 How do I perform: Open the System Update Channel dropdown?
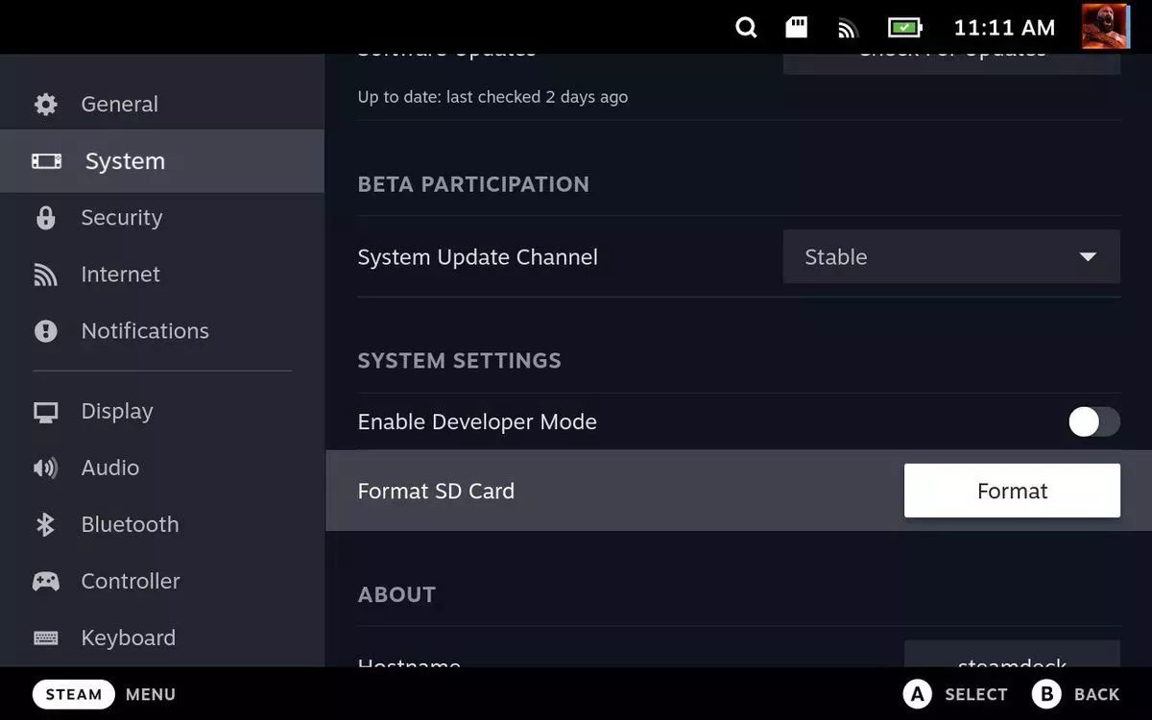click(x=950, y=257)
